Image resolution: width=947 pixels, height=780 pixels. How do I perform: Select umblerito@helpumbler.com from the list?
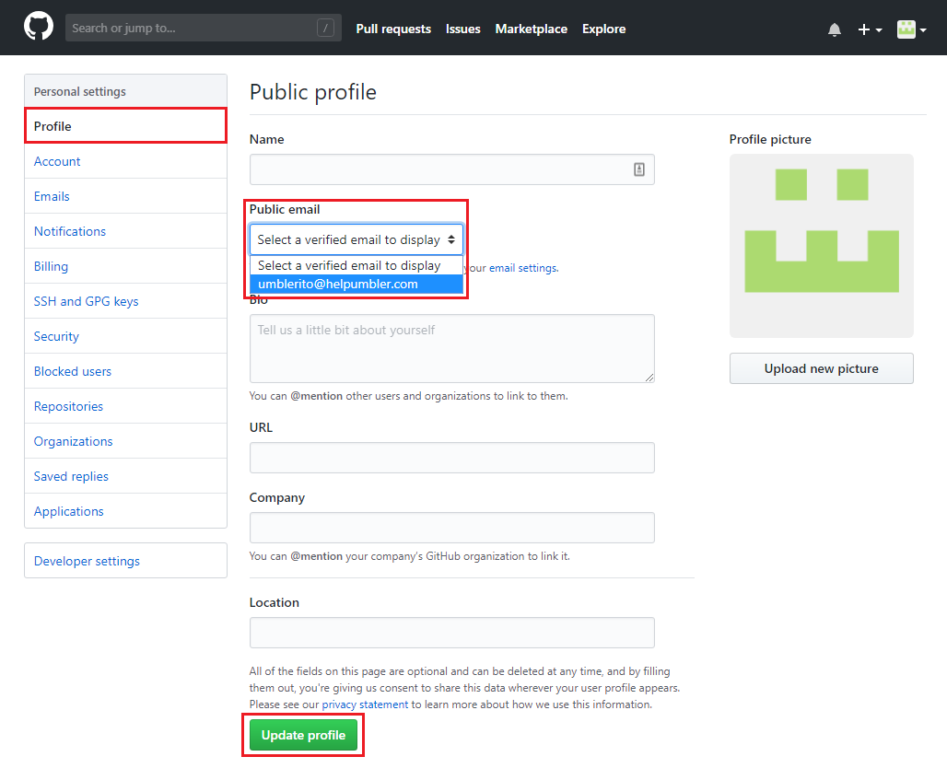[357, 285]
